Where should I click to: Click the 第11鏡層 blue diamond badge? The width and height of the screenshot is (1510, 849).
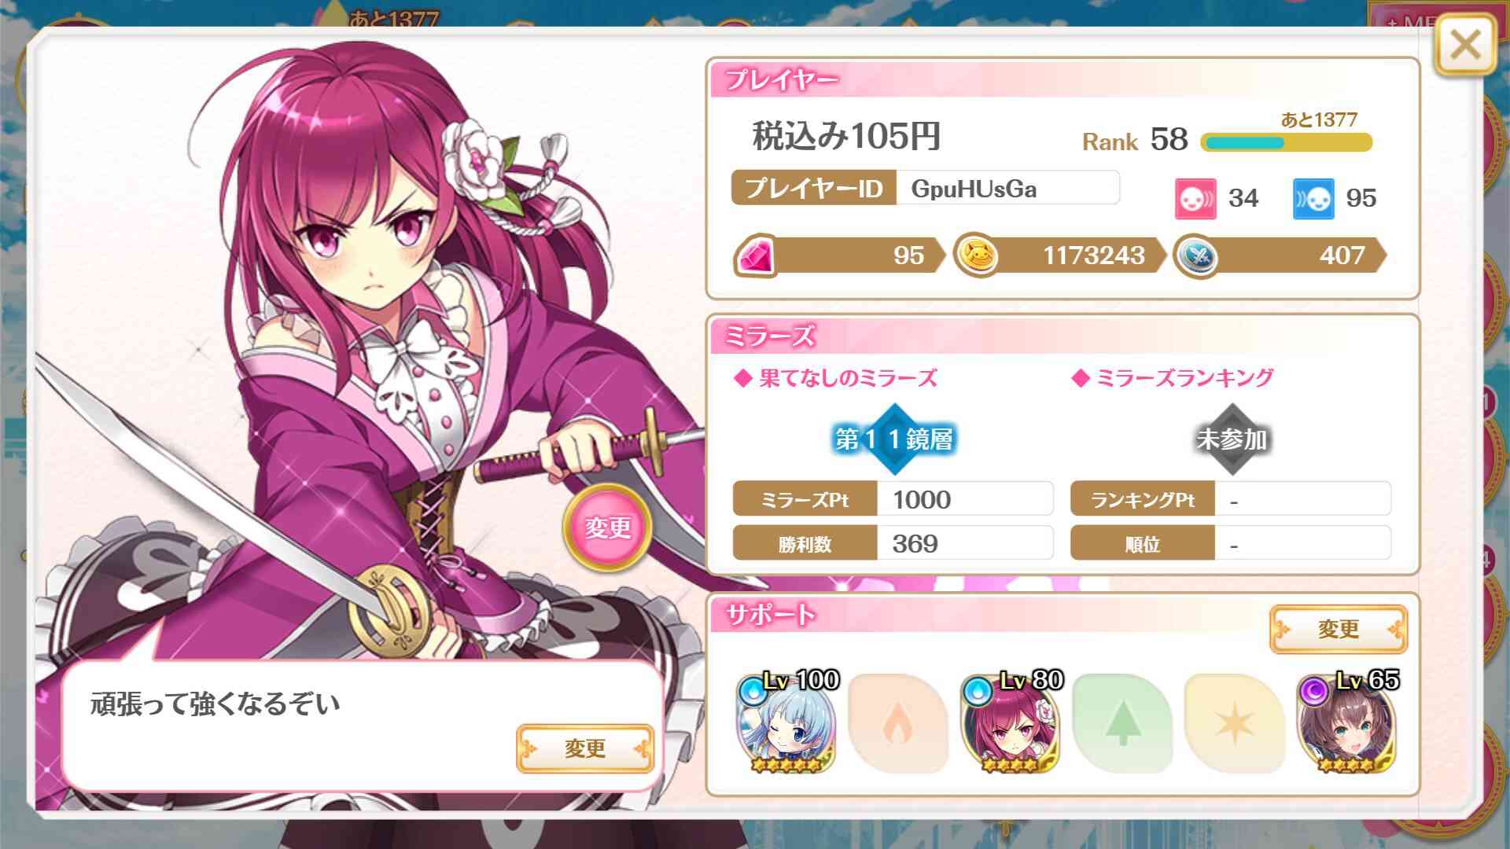click(894, 439)
